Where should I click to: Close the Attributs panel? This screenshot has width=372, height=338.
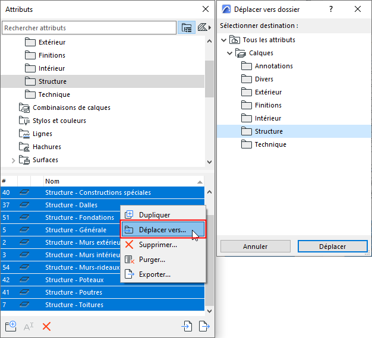[206, 10]
